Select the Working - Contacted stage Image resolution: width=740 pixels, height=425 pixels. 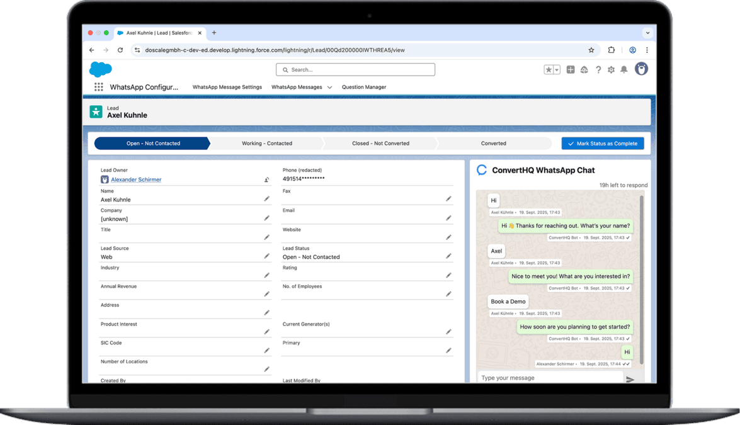click(266, 144)
